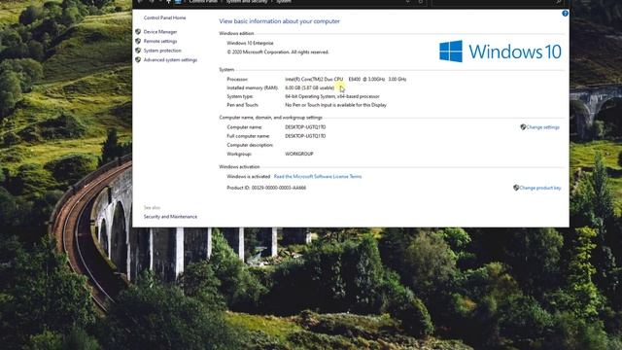Open Advanced system settings link
622x350 pixels.
(170, 60)
